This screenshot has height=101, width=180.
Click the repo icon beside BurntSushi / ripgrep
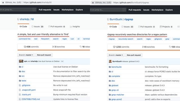pos(108,19)
